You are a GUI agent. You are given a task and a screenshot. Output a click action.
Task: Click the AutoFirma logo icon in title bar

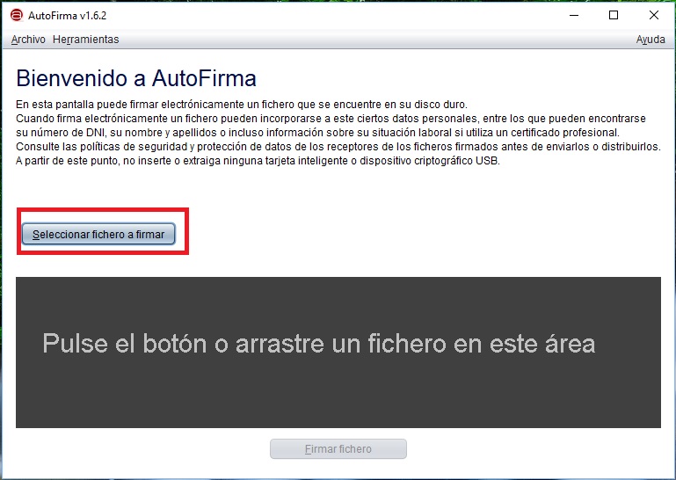pos(17,16)
